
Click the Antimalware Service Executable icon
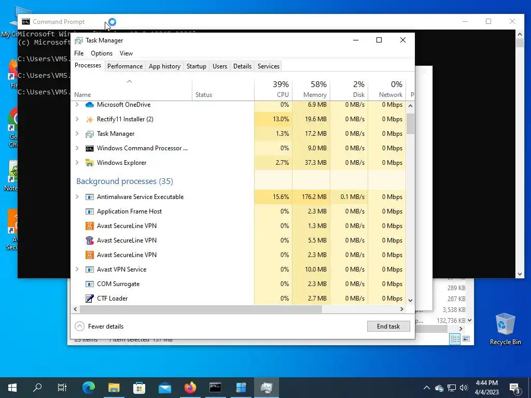[x=89, y=197]
